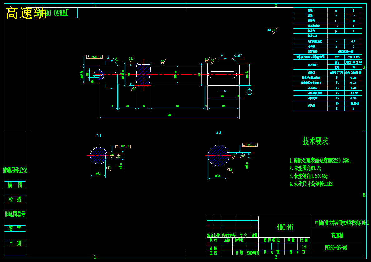Click the "100" keyway length dimension
Image resolution: width=371 pixels, height=262 pixels.
(223, 96)
